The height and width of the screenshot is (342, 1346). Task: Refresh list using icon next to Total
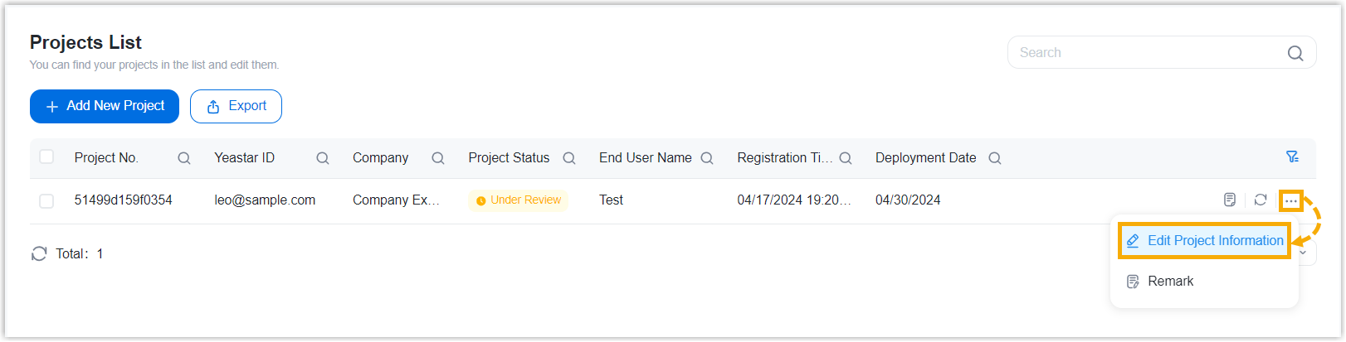pyautogui.click(x=39, y=253)
